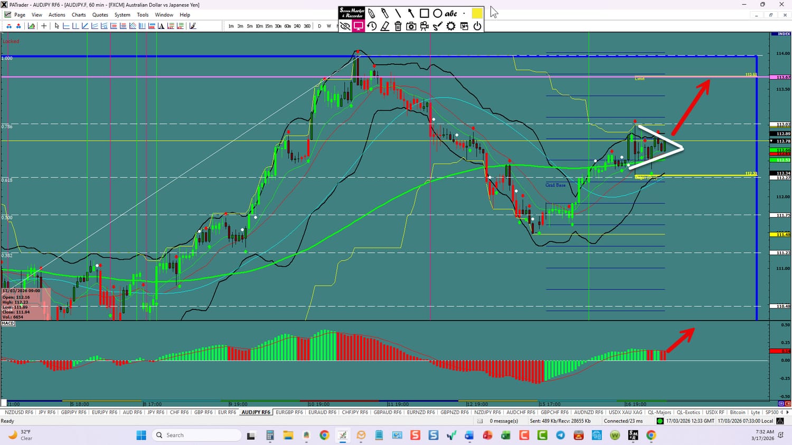Screen dimensions: 792x445
Task: Select the 240 timeframe button
Action: click(297, 26)
